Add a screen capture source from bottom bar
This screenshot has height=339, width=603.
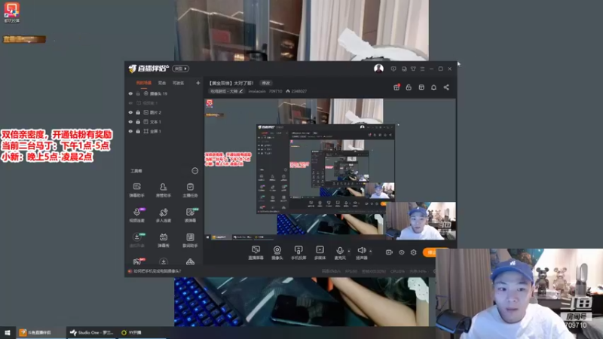click(x=256, y=252)
